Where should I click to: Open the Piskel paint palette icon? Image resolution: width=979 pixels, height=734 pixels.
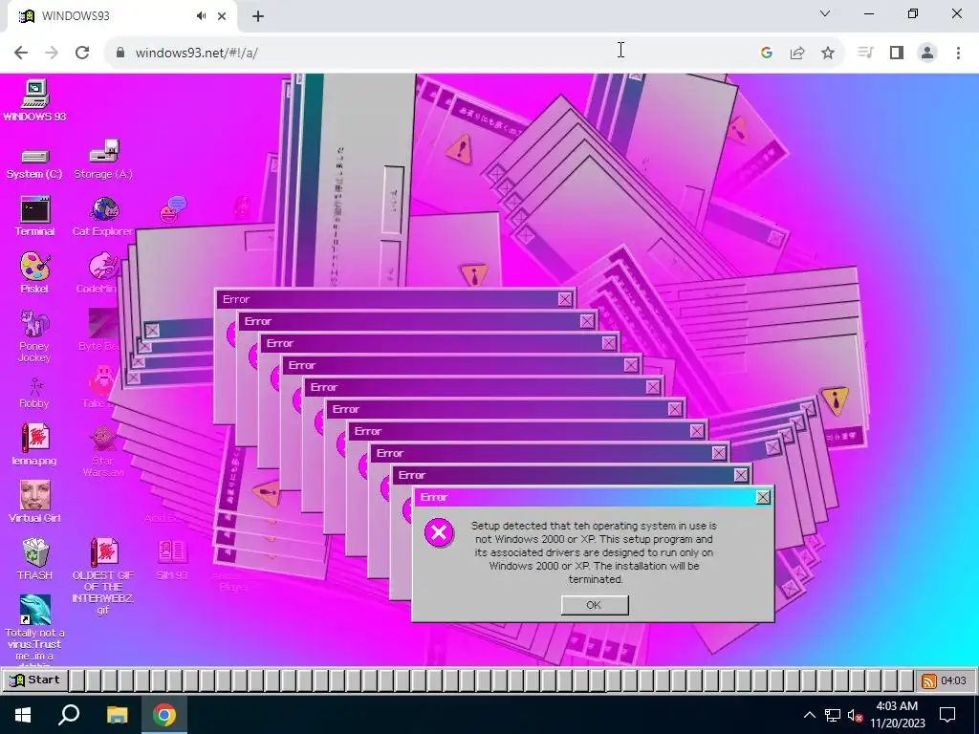34,272
